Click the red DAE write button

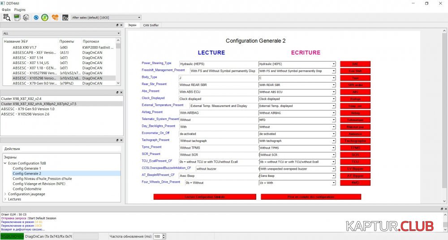[x=355, y=64]
